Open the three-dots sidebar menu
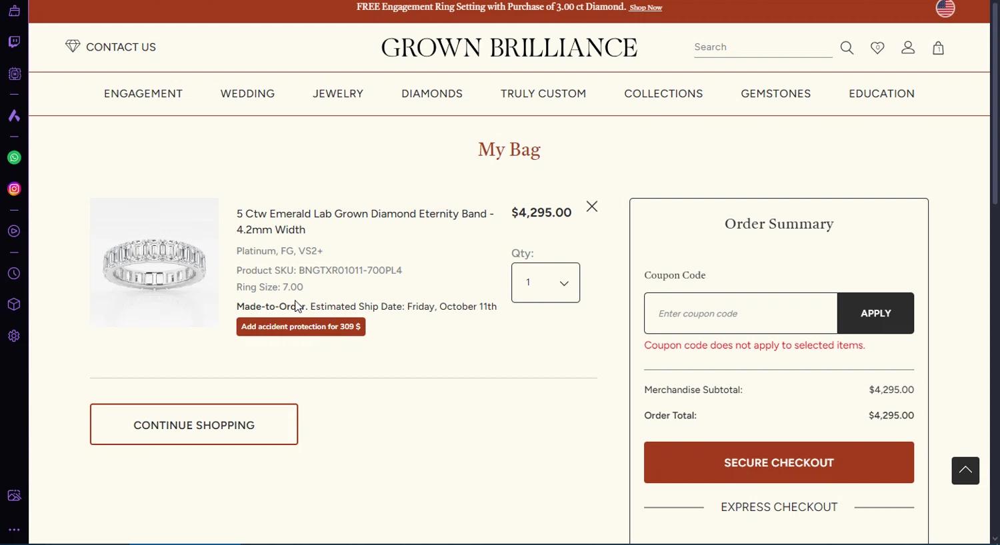 click(x=14, y=530)
